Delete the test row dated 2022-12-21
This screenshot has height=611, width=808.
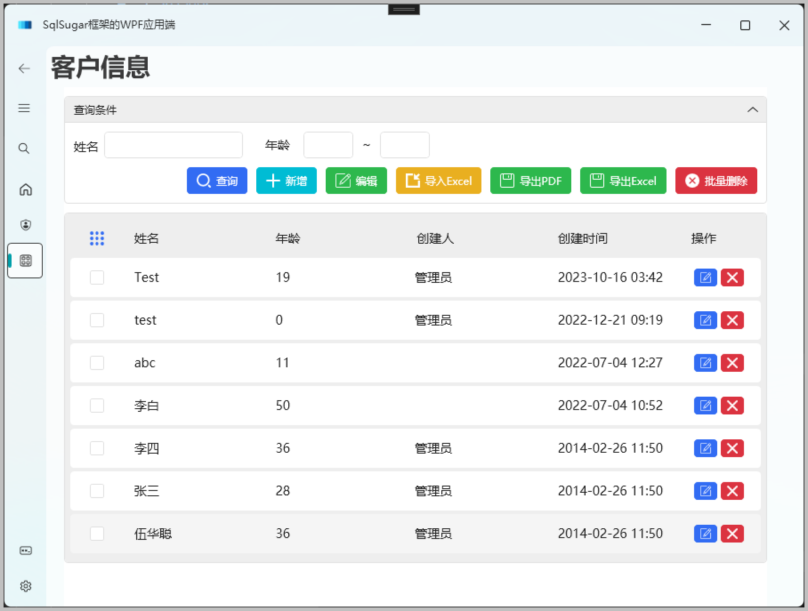pos(732,320)
